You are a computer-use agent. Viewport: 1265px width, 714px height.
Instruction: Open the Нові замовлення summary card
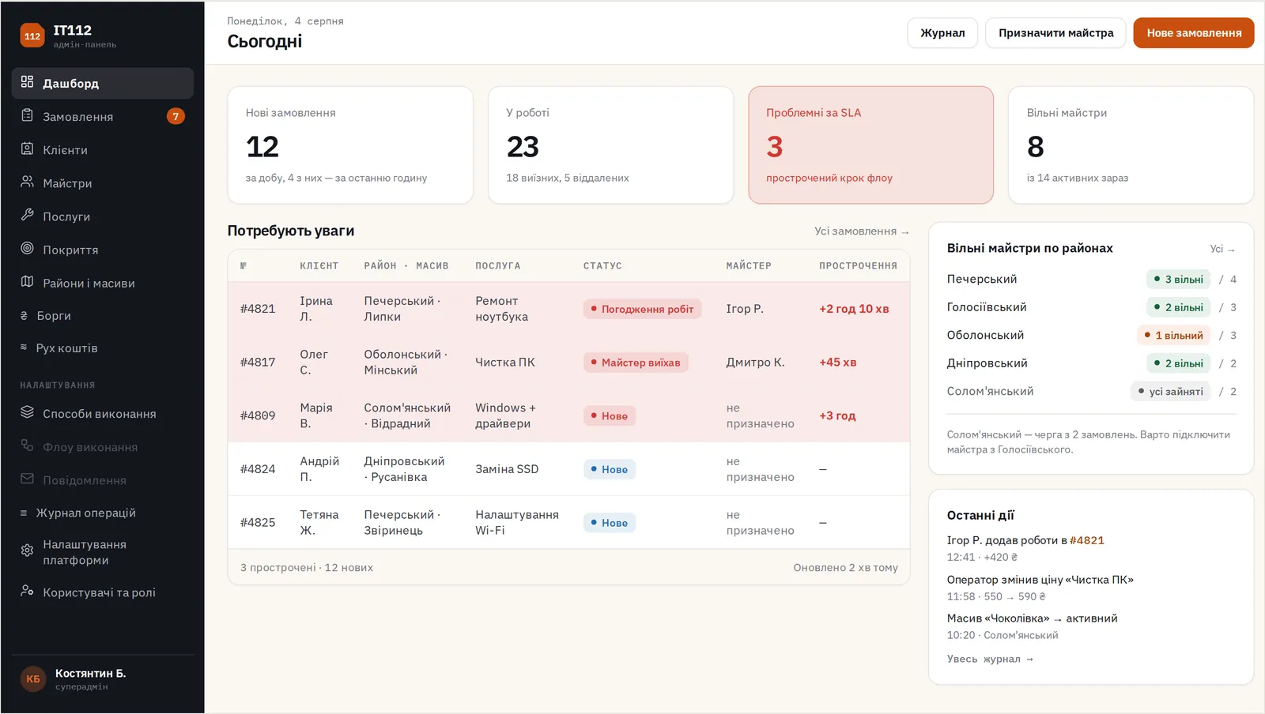click(350, 145)
